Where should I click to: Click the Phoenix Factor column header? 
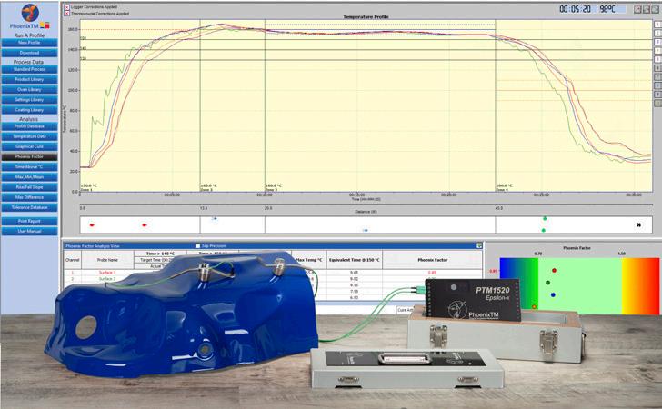pos(432,260)
